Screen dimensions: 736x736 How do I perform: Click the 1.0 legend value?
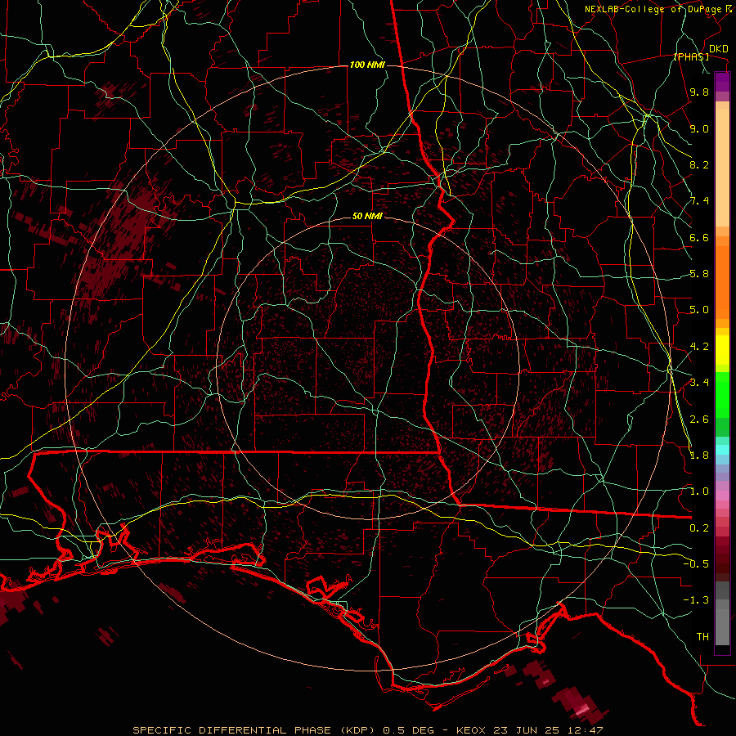(699, 491)
